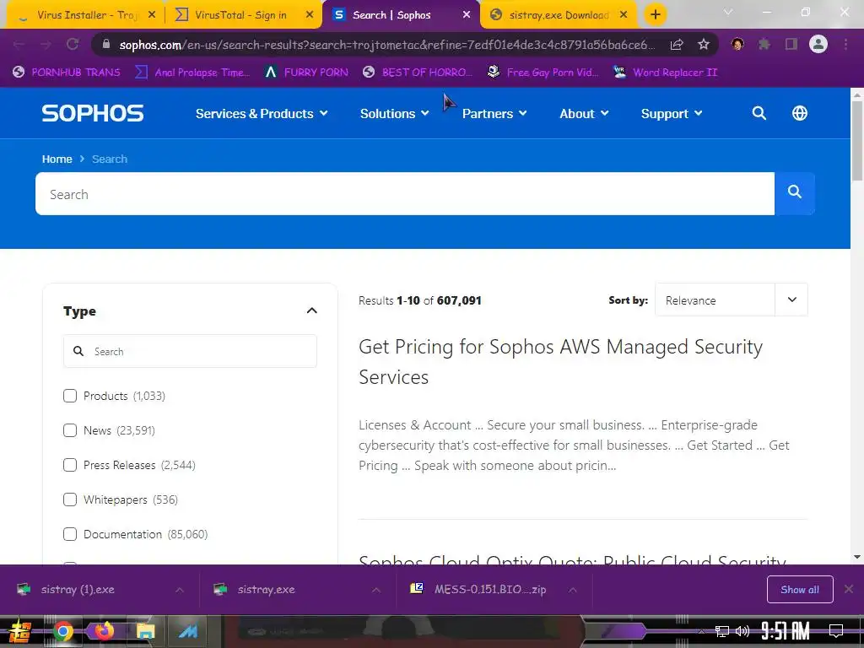
Task: Check the Press Releases filter checkbox
Action: 70,465
